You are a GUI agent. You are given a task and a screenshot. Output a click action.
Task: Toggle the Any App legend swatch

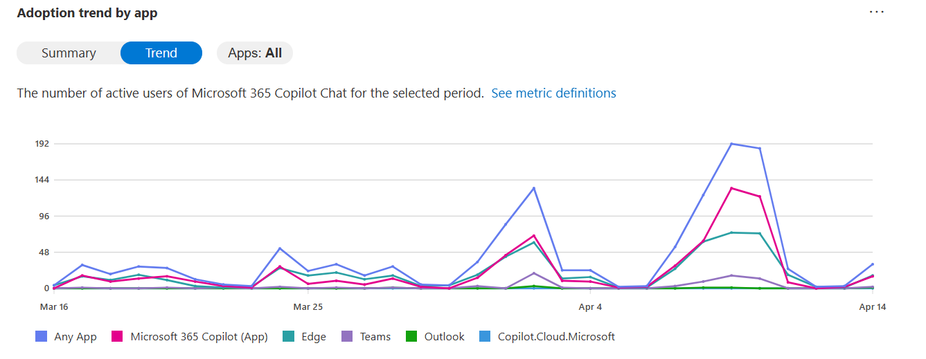click(41, 337)
